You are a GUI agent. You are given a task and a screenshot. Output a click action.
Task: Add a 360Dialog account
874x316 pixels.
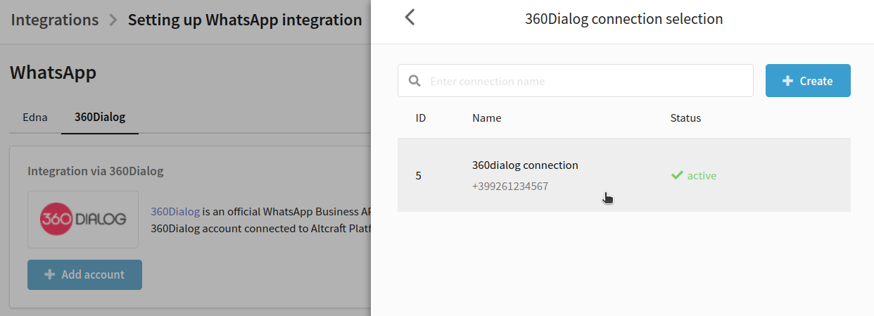pos(84,274)
